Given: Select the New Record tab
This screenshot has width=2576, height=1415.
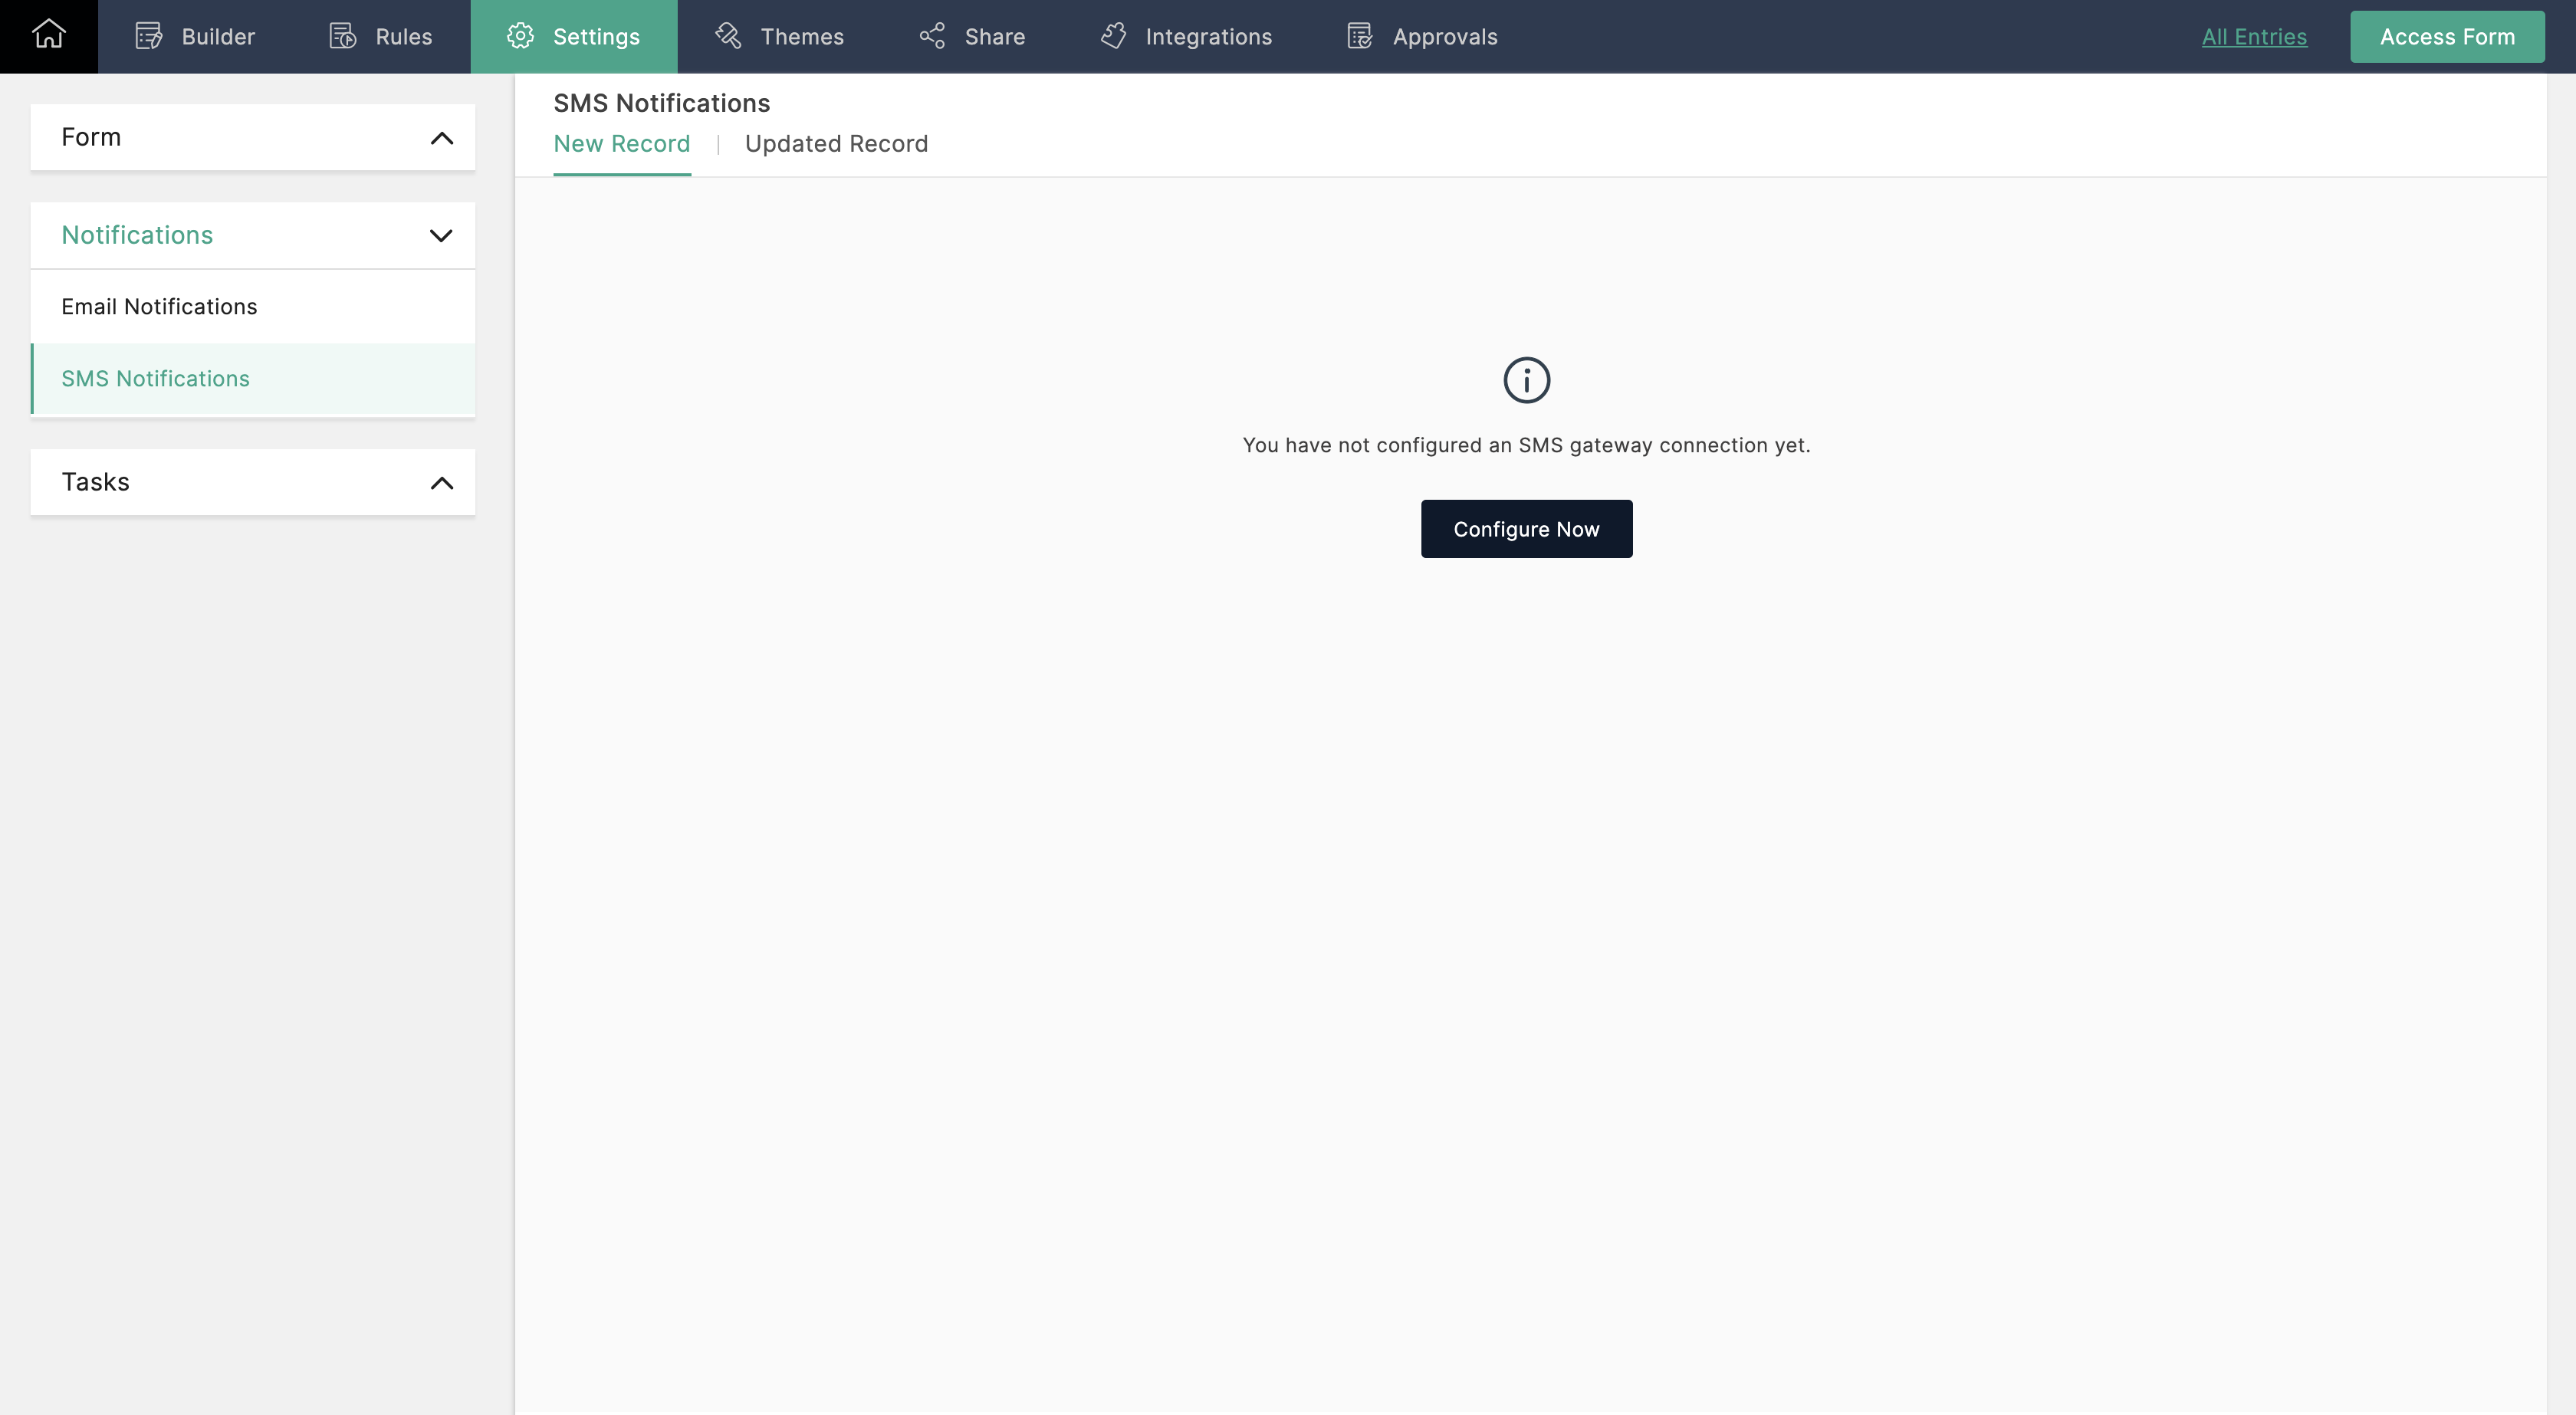Looking at the screenshot, I should [x=622, y=144].
